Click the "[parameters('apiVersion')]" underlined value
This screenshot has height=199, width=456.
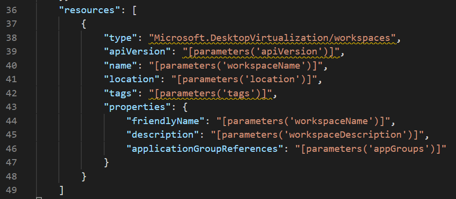click(x=262, y=52)
